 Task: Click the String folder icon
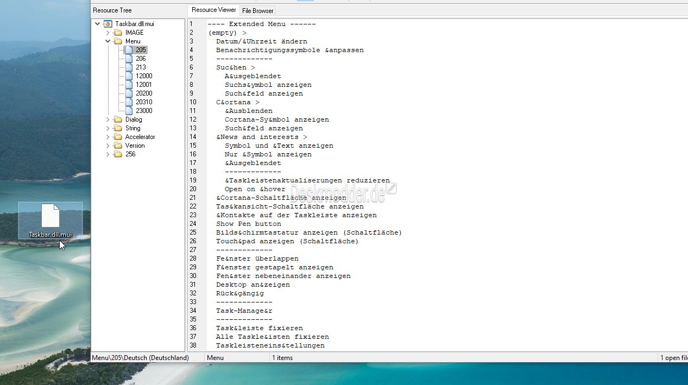(118, 128)
